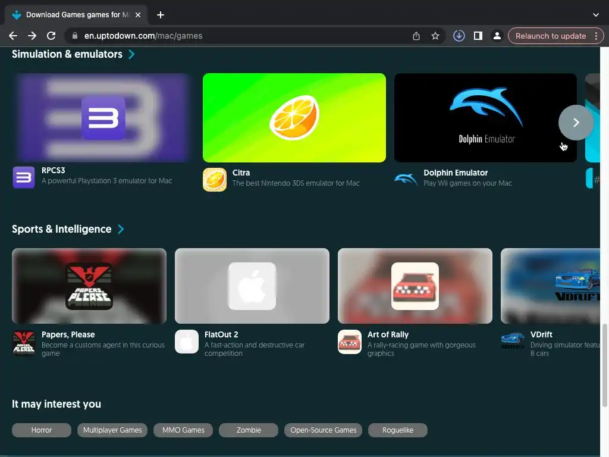Viewport: 609px width, 457px height.
Task: Open the Chrome profile icon
Action: pos(497,36)
